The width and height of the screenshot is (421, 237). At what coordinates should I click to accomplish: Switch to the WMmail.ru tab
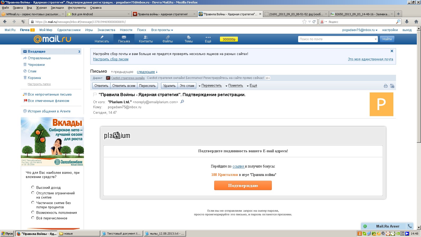pos(33,14)
